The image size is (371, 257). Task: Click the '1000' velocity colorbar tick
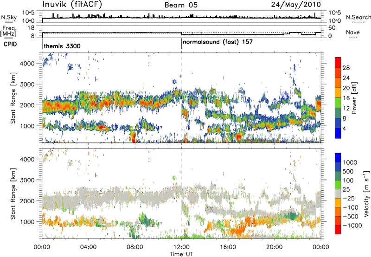pos(350,162)
